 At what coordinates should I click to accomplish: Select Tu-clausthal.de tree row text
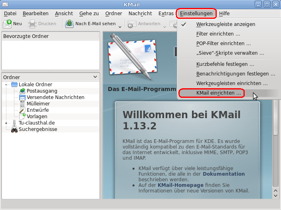37,123
